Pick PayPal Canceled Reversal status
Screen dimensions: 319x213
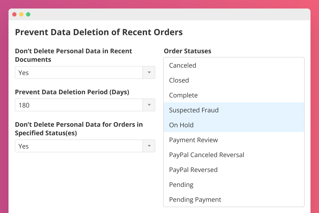click(207, 155)
